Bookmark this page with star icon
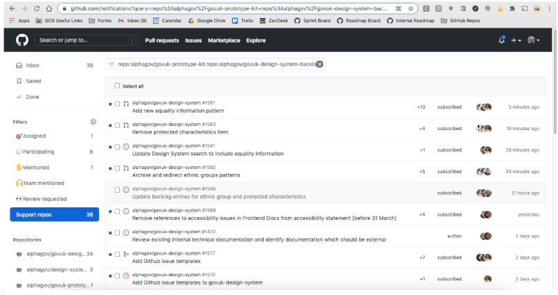This screenshot has width=558, height=295. [411, 8]
